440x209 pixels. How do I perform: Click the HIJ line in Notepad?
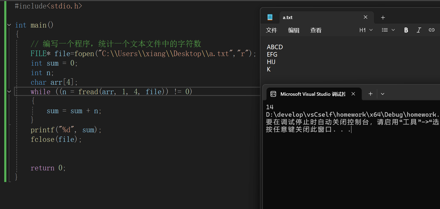(x=271, y=62)
